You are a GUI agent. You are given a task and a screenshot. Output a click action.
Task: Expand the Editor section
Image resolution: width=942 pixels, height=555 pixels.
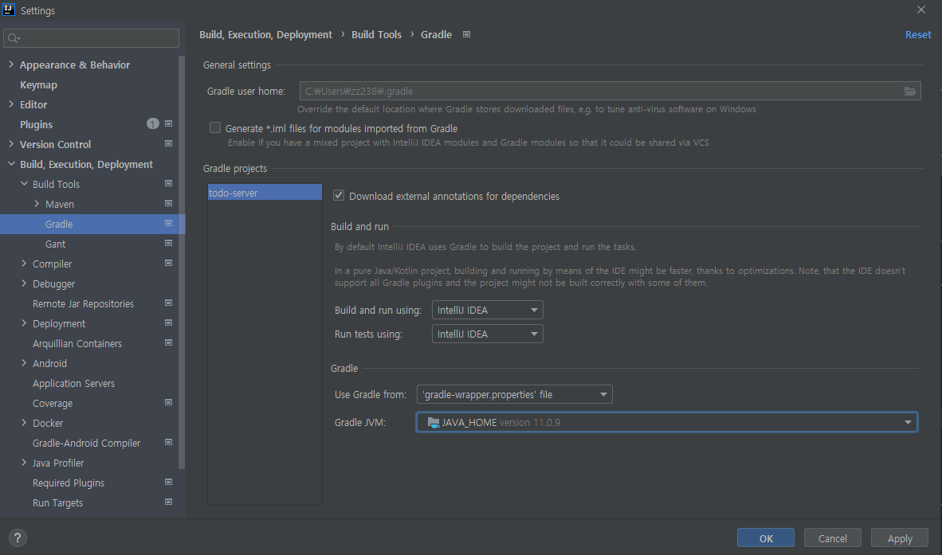11,104
